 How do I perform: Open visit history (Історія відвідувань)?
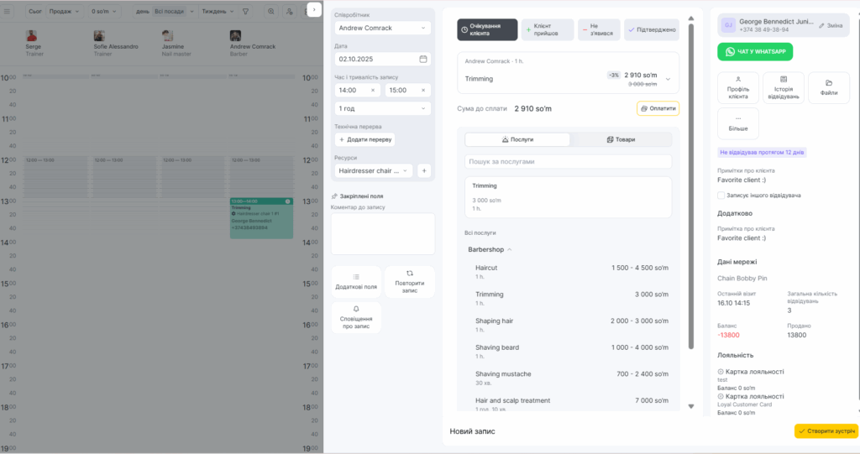point(784,88)
